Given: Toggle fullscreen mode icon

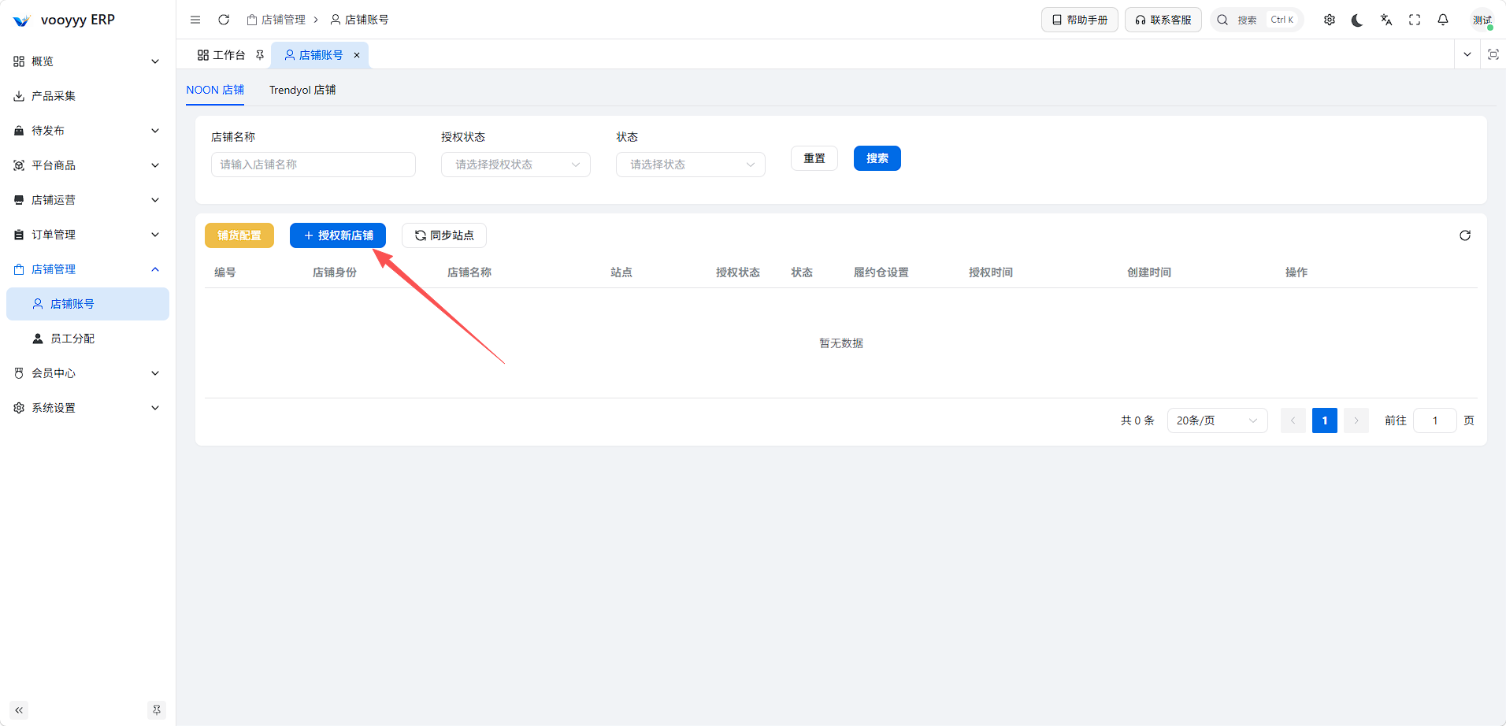Looking at the screenshot, I should point(1415,20).
